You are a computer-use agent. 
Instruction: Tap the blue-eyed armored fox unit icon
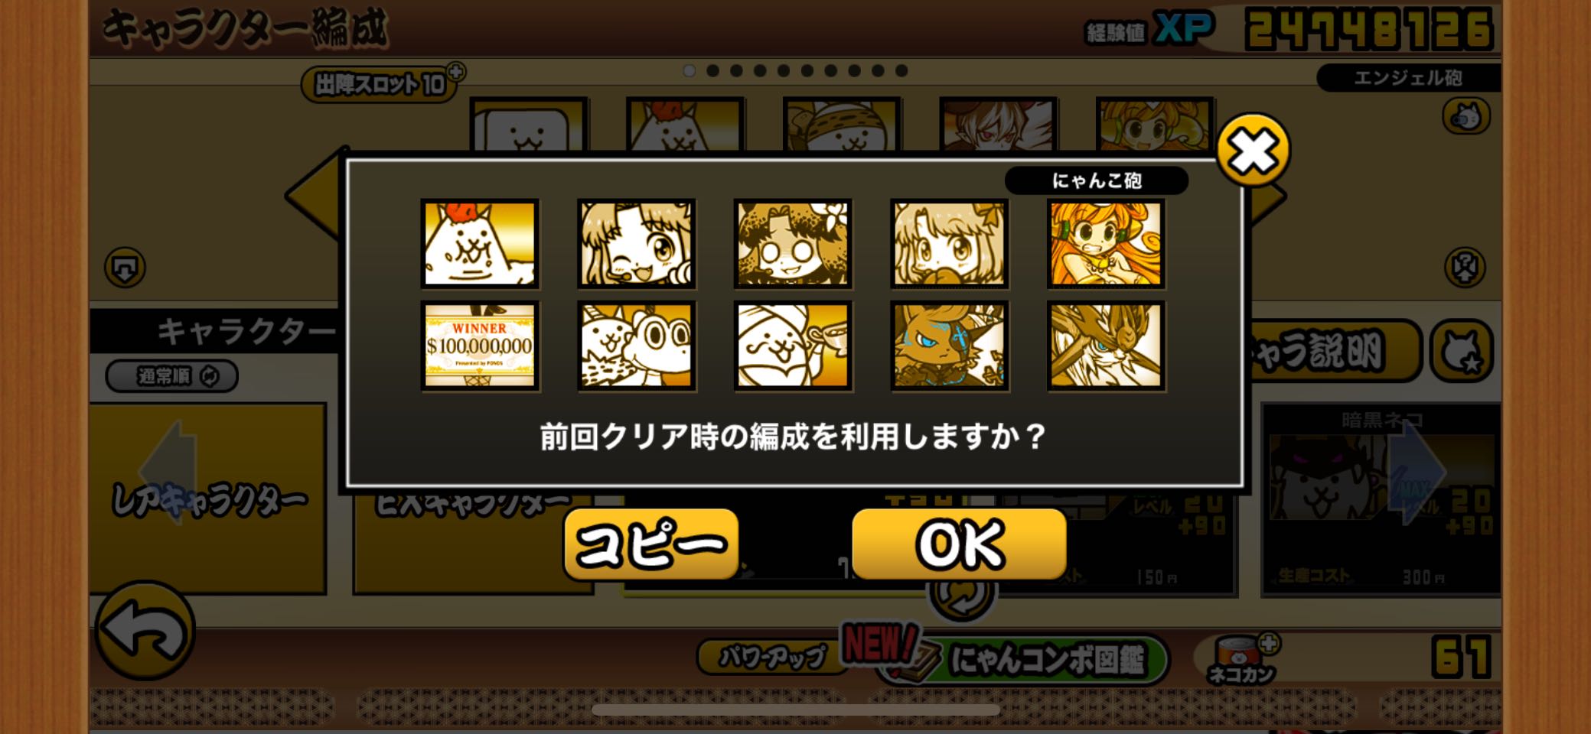[950, 346]
